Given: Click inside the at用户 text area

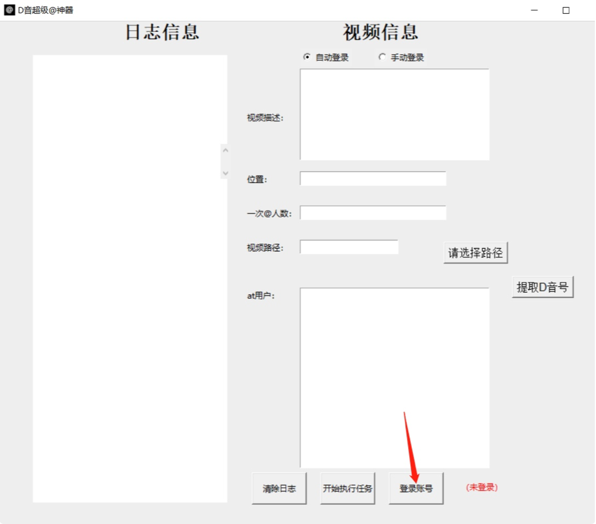Looking at the screenshot, I should pyautogui.click(x=395, y=378).
